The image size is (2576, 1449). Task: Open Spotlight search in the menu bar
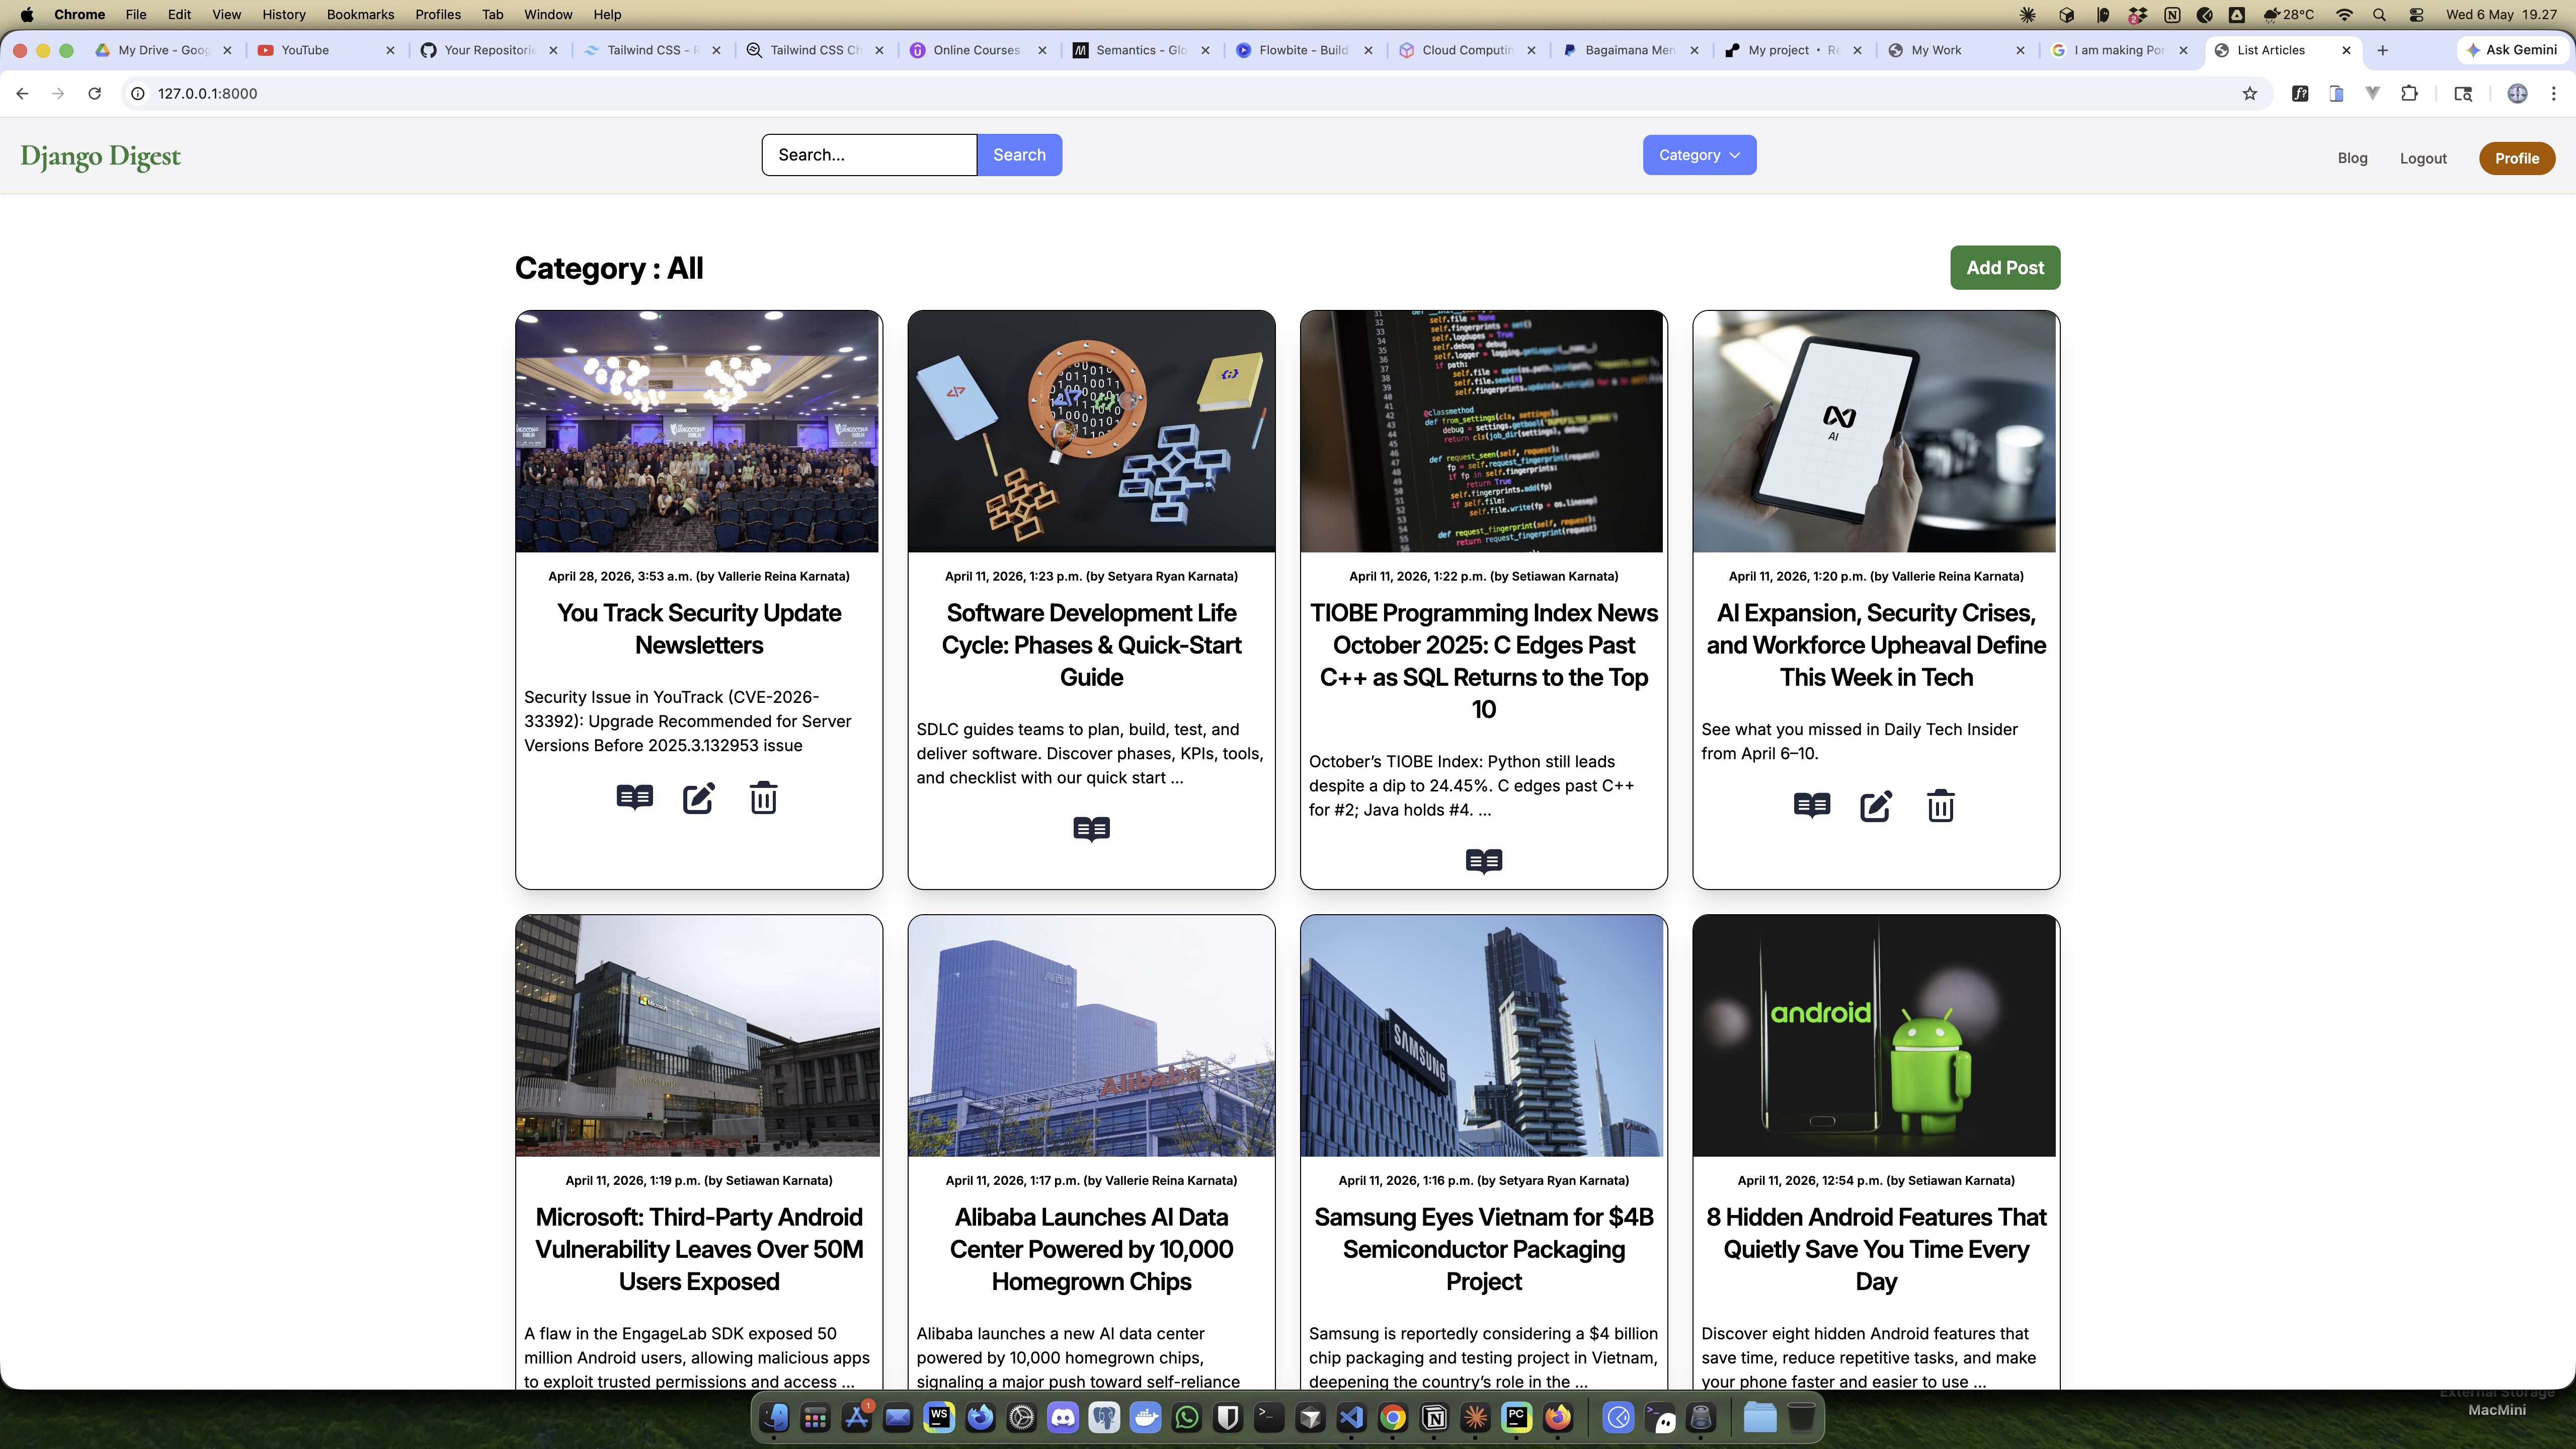(2379, 14)
